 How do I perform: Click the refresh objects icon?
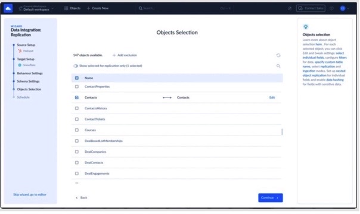tap(278, 55)
